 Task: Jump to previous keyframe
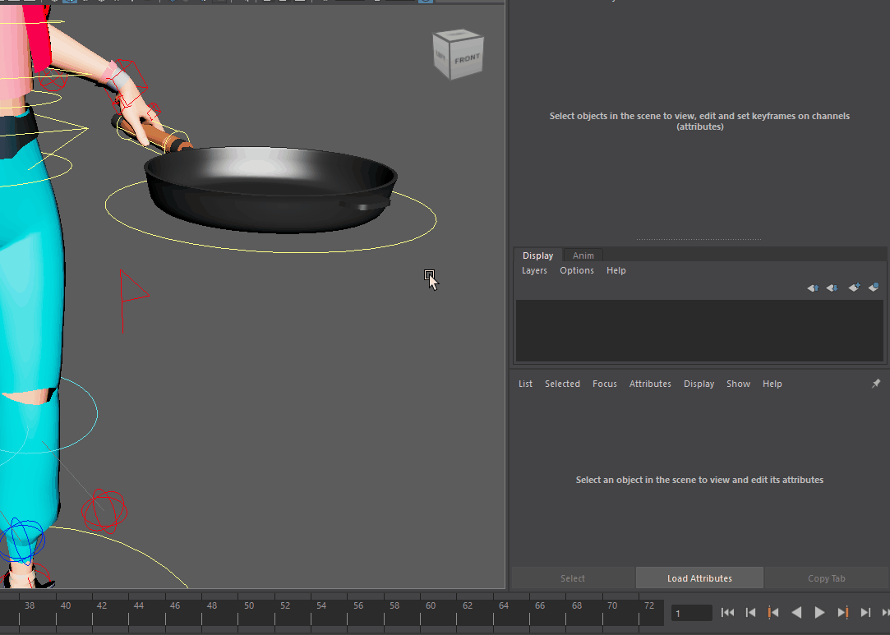click(772, 612)
